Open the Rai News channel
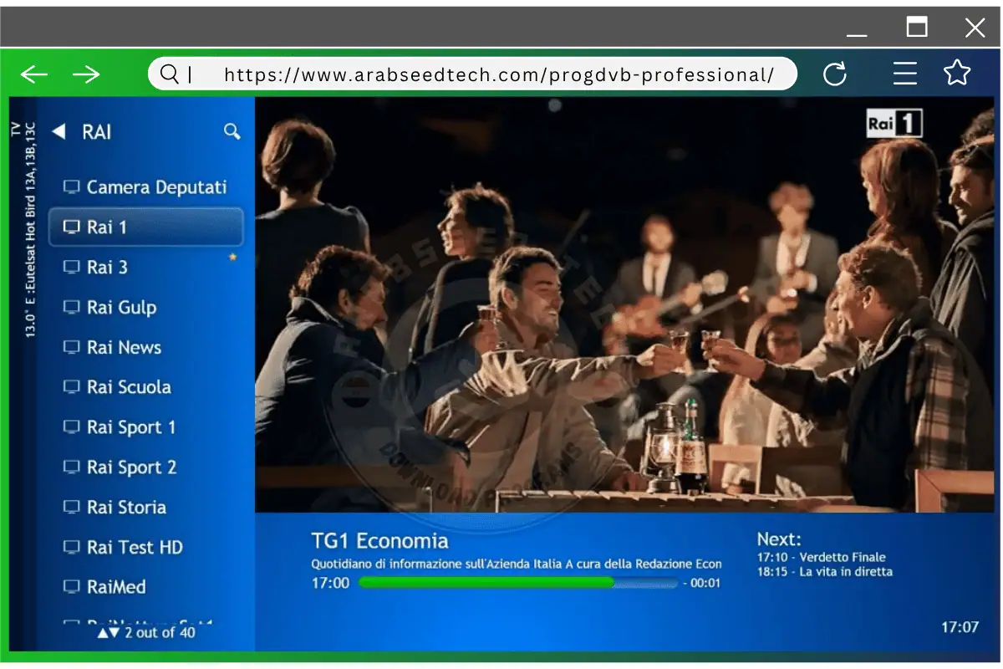Screen dimensions: 1003x669 124,348
